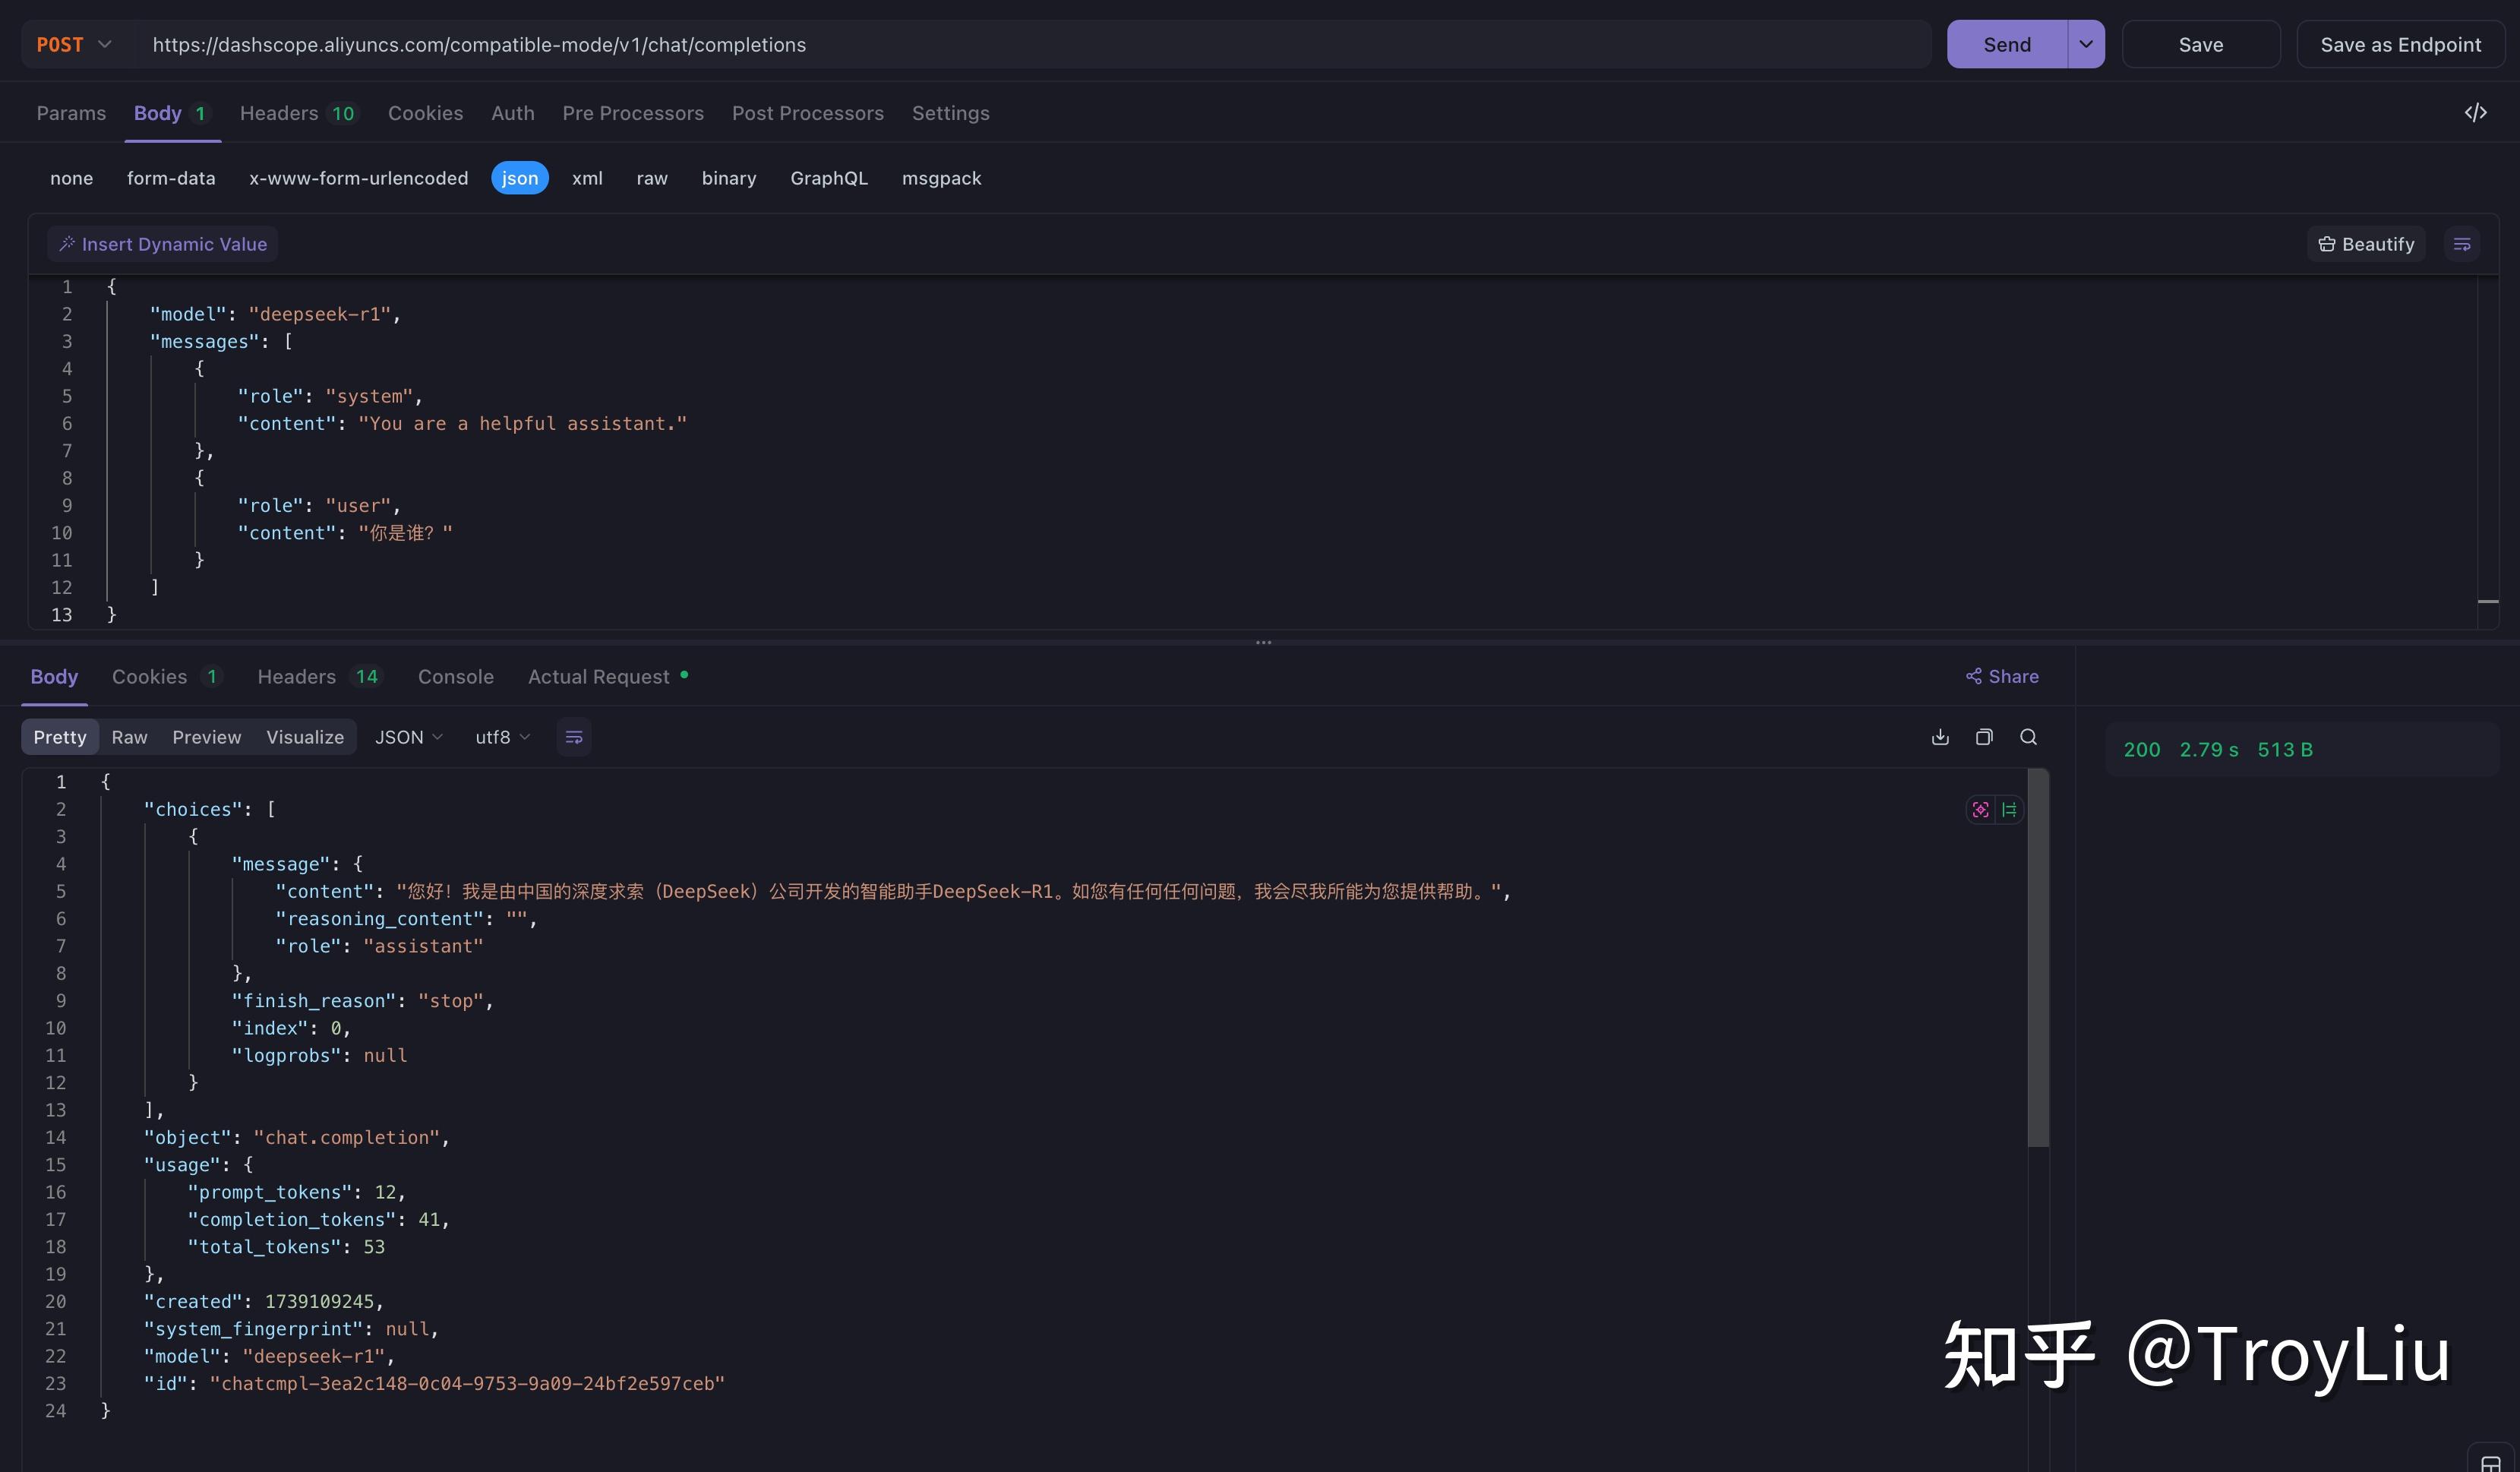2520x1472 pixels.
Task: Select the json body type
Action: pyautogui.click(x=520, y=178)
